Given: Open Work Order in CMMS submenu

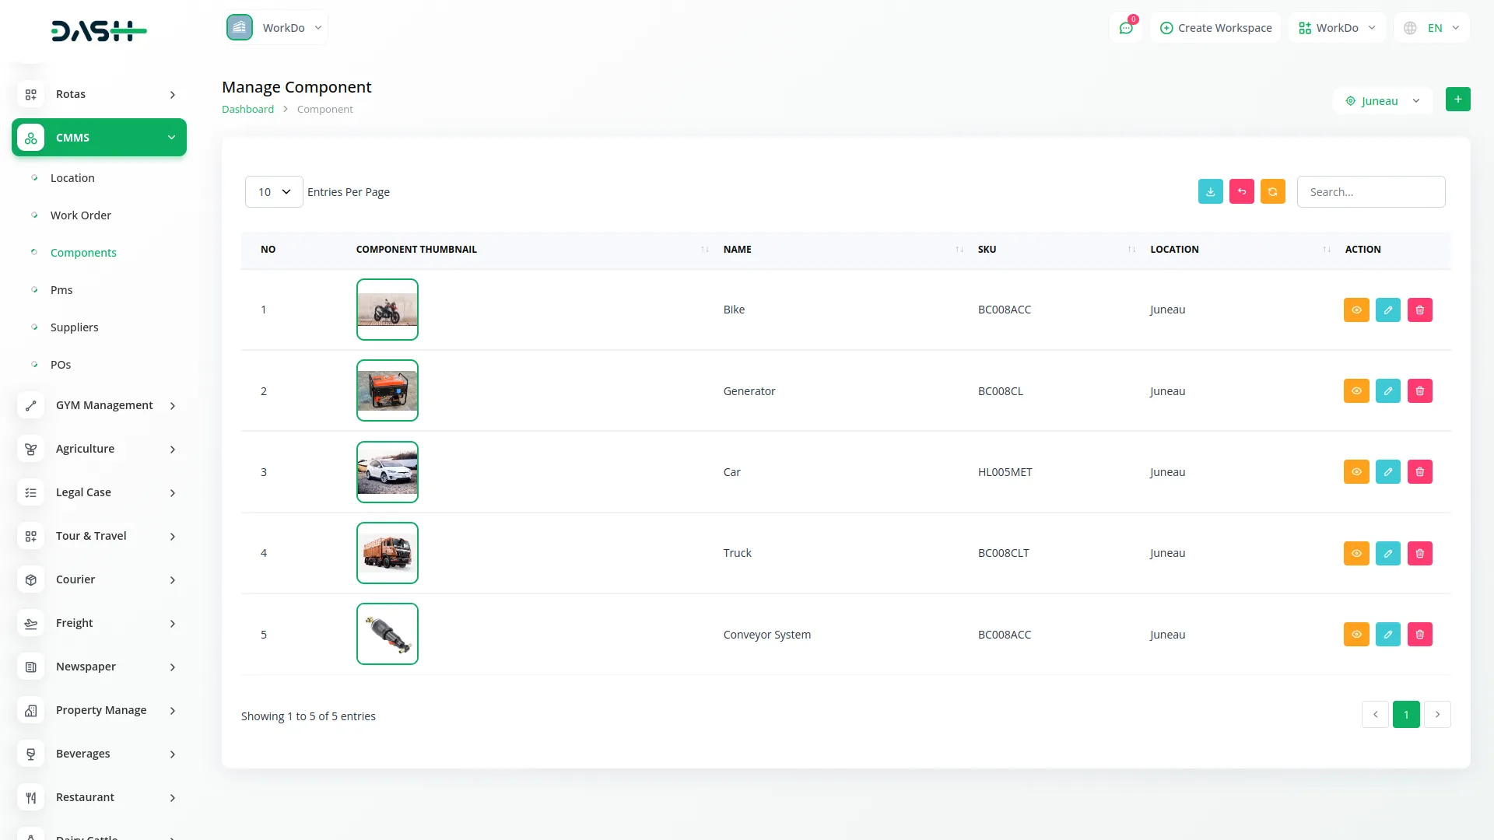Looking at the screenshot, I should click(81, 215).
